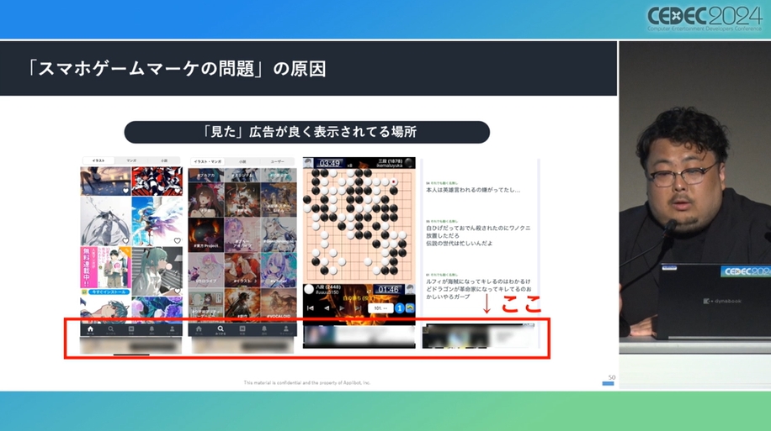Screen dimensions: 771x431
Task: Tap the highlighted Home icon in the illustration feed screenshot
Action: pos(90,329)
